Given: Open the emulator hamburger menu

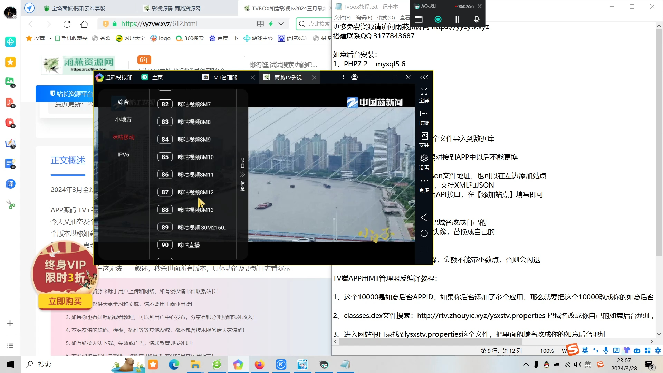Looking at the screenshot, I should pos(368,77).
